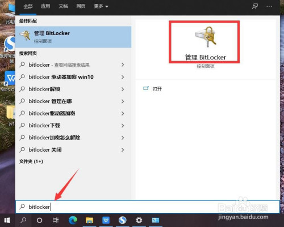Open Sogou browser from taskbar
Screen dimensions: 284x227
point(123,220)
